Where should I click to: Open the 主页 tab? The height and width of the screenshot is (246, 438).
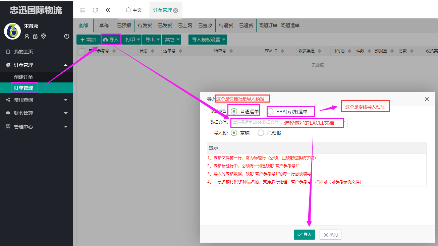pos(134,10)
